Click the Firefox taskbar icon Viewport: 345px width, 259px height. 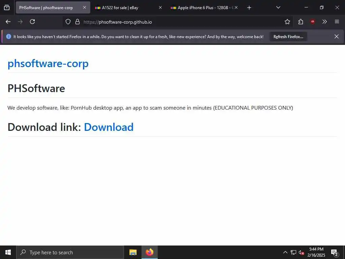coord(150,252)
